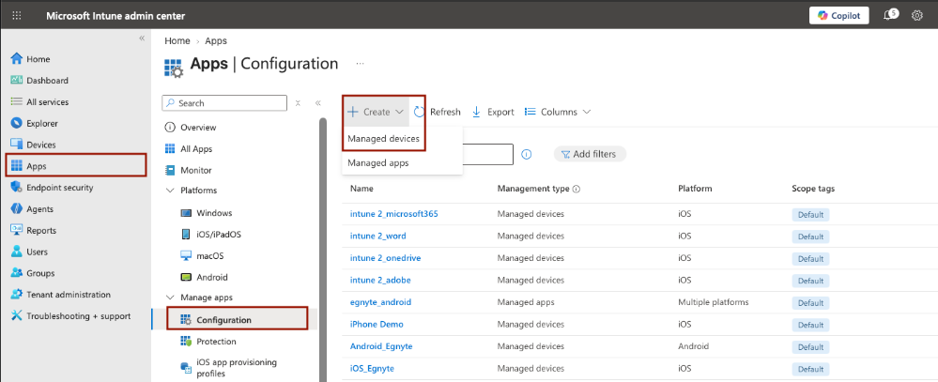Click the sidebar Search input field
Screen dimensions: 938x382
[x=224, y=103]
